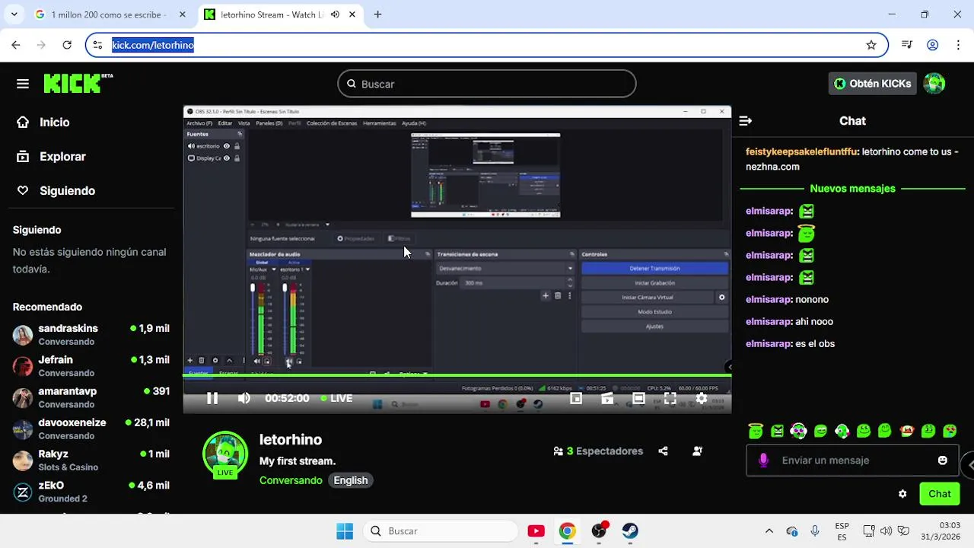Collapse the chat panel with arrow icon
This screenshot has width=974, height=548.
point(746,120)
